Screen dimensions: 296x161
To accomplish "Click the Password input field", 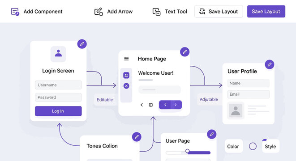I will pyautogui.click(x=58, y=97).
